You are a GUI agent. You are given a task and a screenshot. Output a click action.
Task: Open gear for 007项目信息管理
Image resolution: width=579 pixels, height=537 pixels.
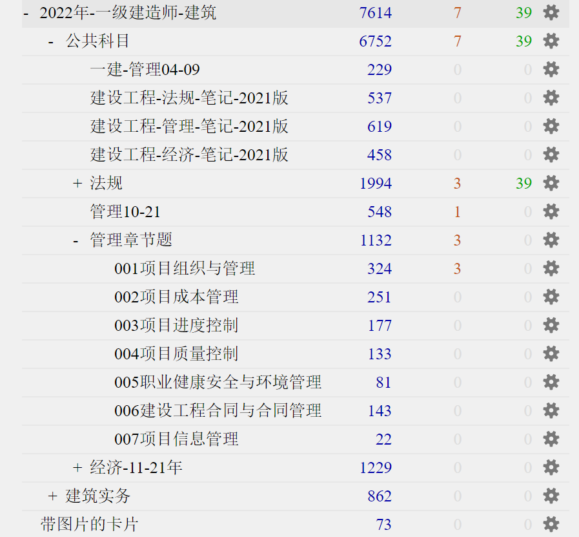tap(551, 439)
